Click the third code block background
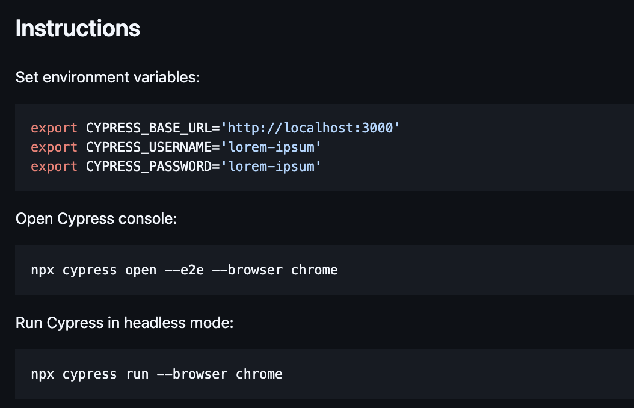This screenshot has width=634, height=408. point(481,374)
